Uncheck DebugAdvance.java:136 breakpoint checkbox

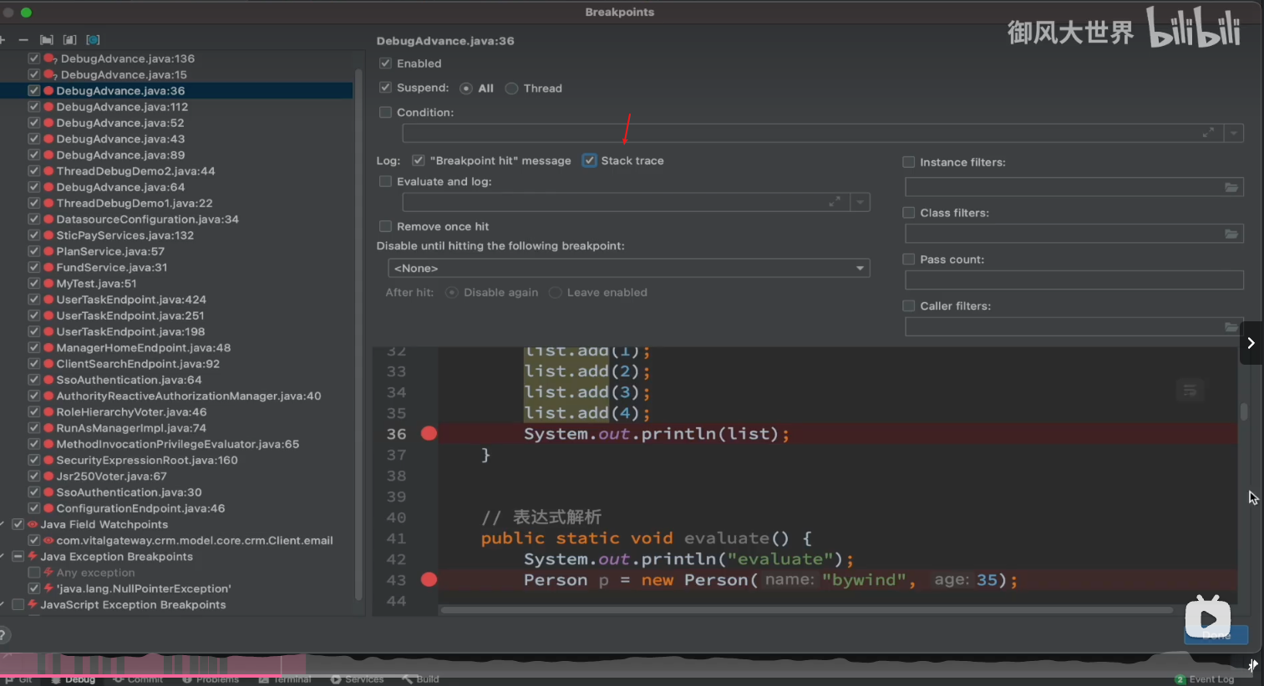34,58
